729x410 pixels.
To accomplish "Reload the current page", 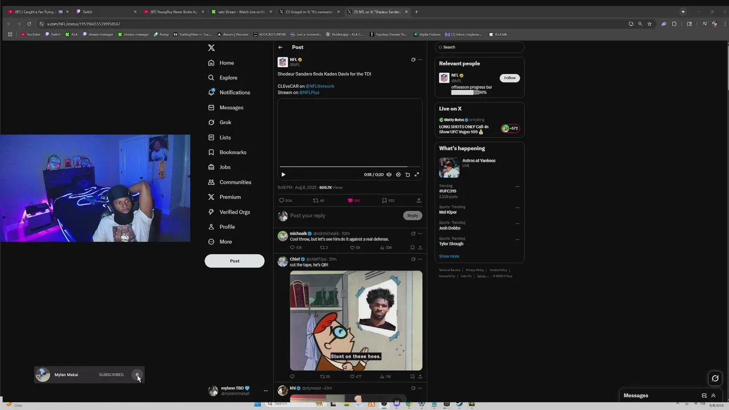I will point(29,24).
